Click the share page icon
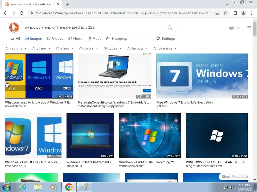This screenshot has height=192, width=257. coord(217,13)
